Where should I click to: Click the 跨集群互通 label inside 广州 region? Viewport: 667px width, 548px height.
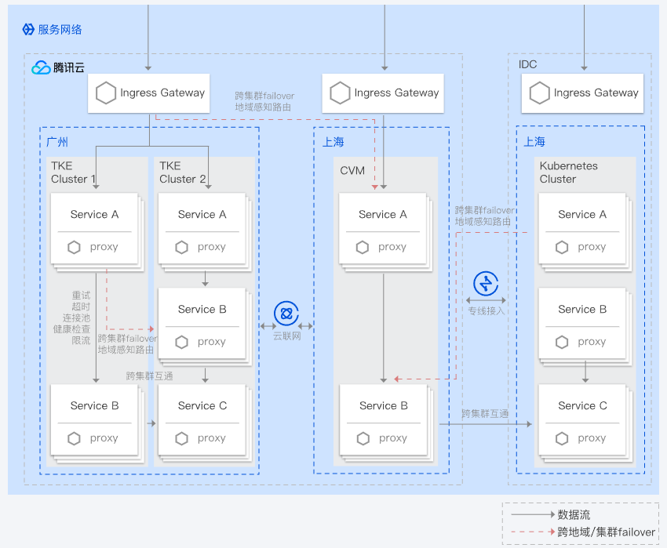[149, 376]
